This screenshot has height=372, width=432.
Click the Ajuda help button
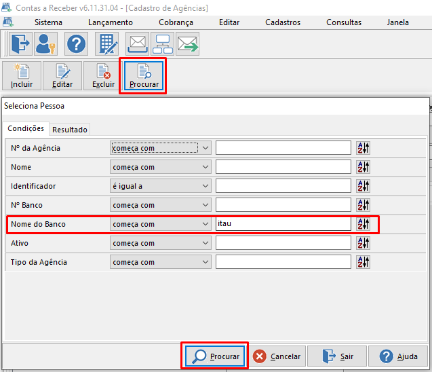(x=398, y=356)
